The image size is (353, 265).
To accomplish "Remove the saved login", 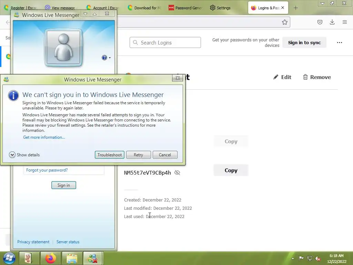I will pos(317,77).
